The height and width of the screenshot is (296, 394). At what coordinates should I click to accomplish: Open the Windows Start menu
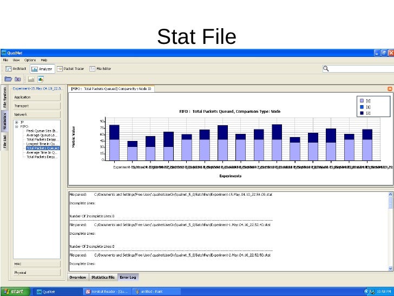[15, 292]
